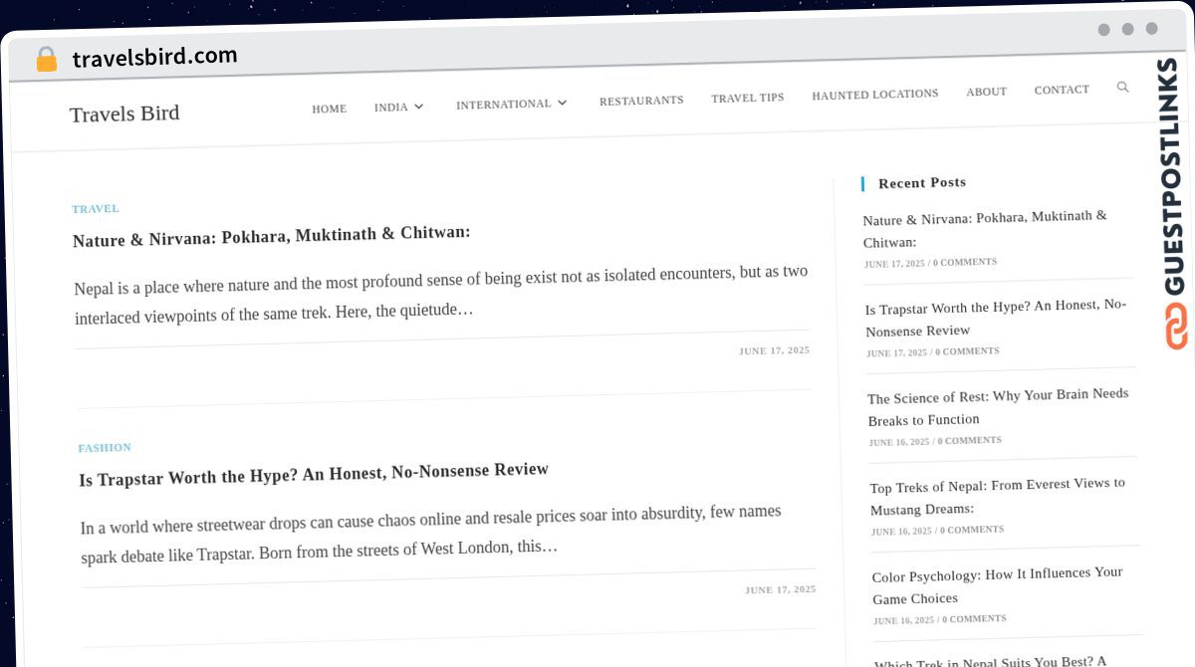Viewport: 1195px width, 667px height.
Task: Click the GuestPostLinks chain logo icon
Action: pos(1176,327)
